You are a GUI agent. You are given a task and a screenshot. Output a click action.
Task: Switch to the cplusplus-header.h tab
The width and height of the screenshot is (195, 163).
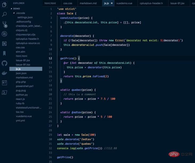[x=151, y=3]
